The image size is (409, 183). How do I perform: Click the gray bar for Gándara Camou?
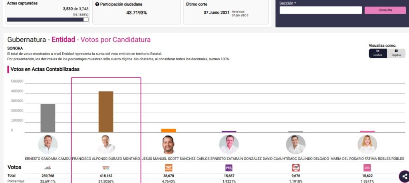[48, 118]
